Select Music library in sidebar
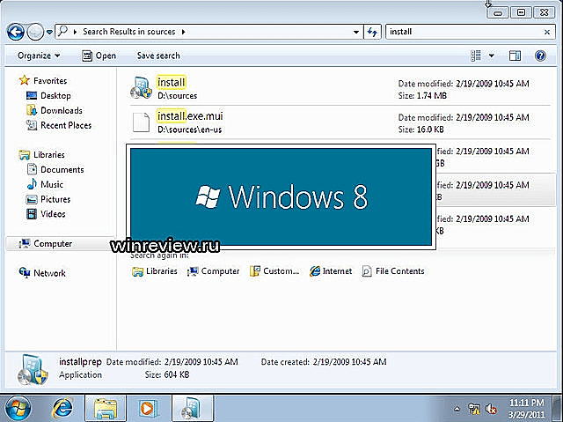 pos(52,184)
